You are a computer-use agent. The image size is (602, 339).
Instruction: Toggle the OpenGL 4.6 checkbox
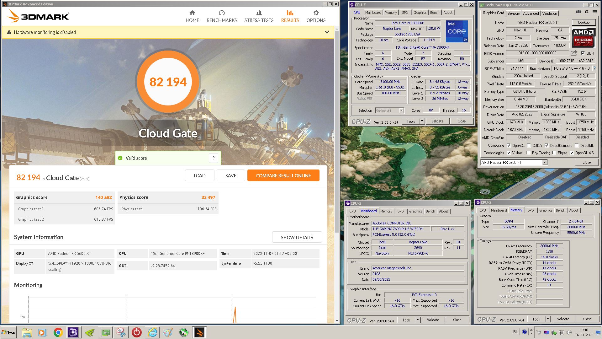(572, 153)
